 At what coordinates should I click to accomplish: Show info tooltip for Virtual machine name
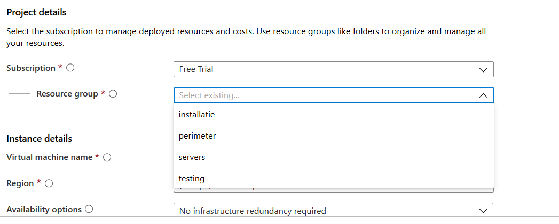click(x=107, y=157)
